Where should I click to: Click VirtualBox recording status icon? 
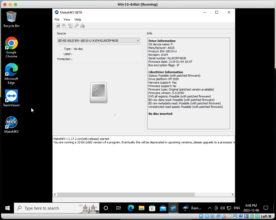pos(241,216)
